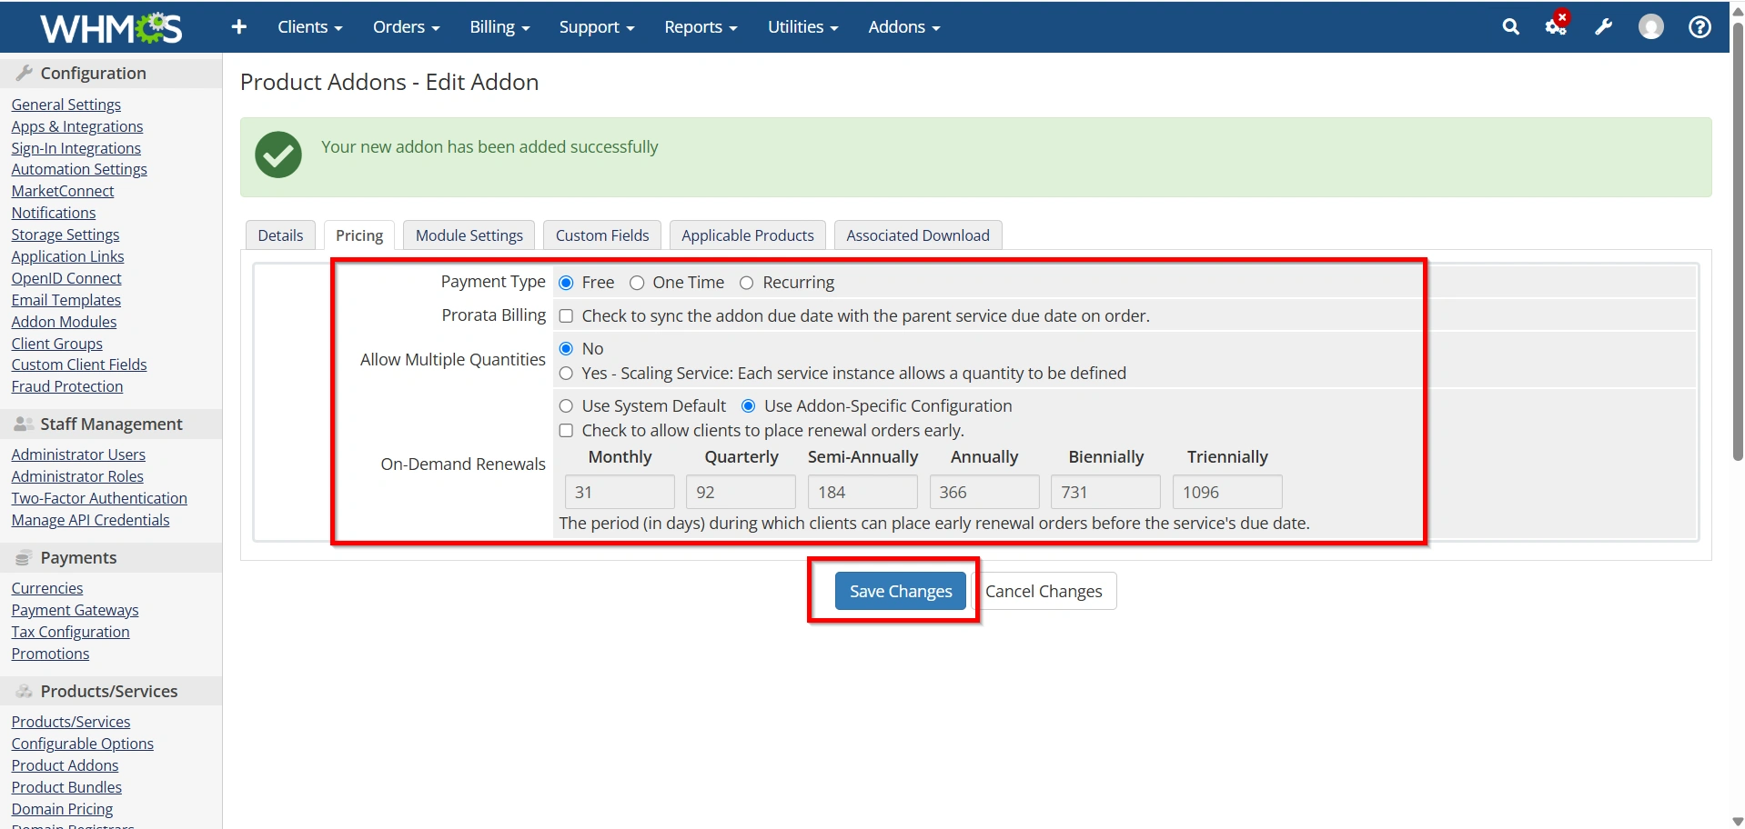
Task: Open the user account avatar icon
Action: 1651,27
